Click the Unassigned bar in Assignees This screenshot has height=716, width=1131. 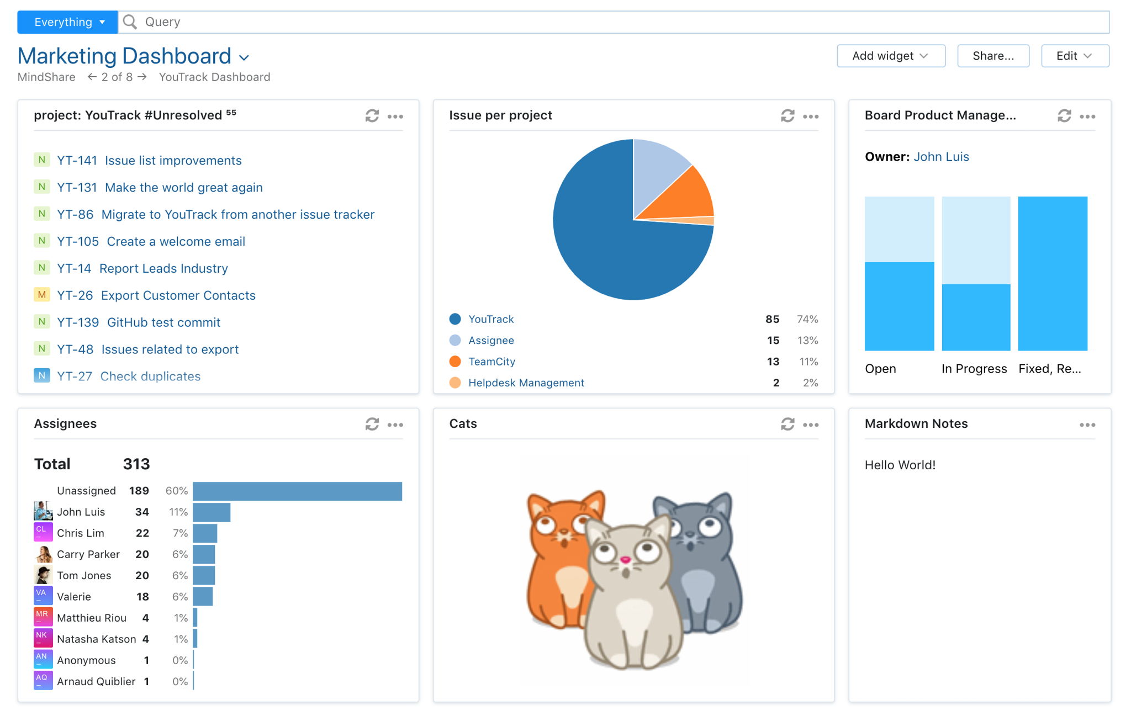(x=297, y=491)
